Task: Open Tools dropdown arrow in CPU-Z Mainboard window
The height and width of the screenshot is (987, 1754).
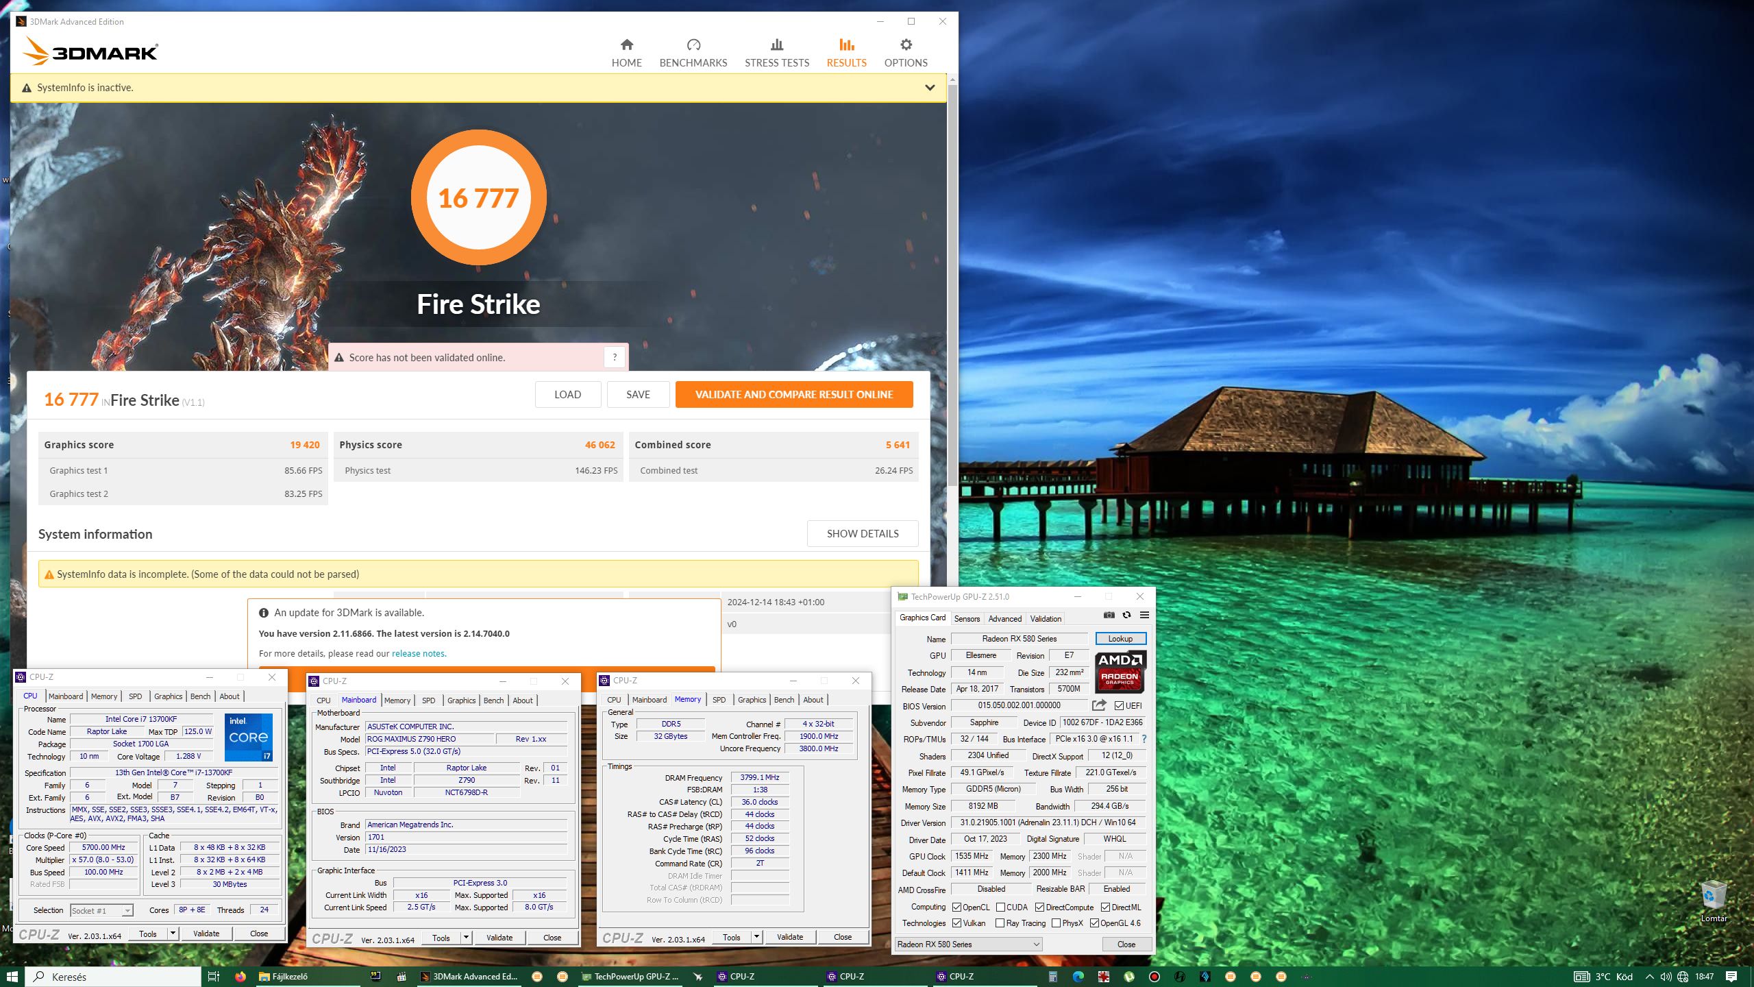Action: click(x=466, y=938)
